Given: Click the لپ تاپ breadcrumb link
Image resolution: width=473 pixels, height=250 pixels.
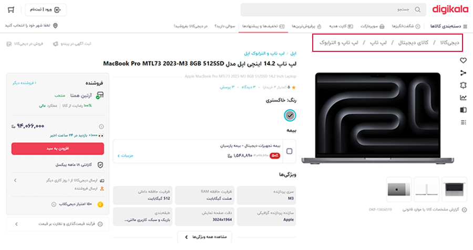Looking at the screenshot, I should (378, 43).
